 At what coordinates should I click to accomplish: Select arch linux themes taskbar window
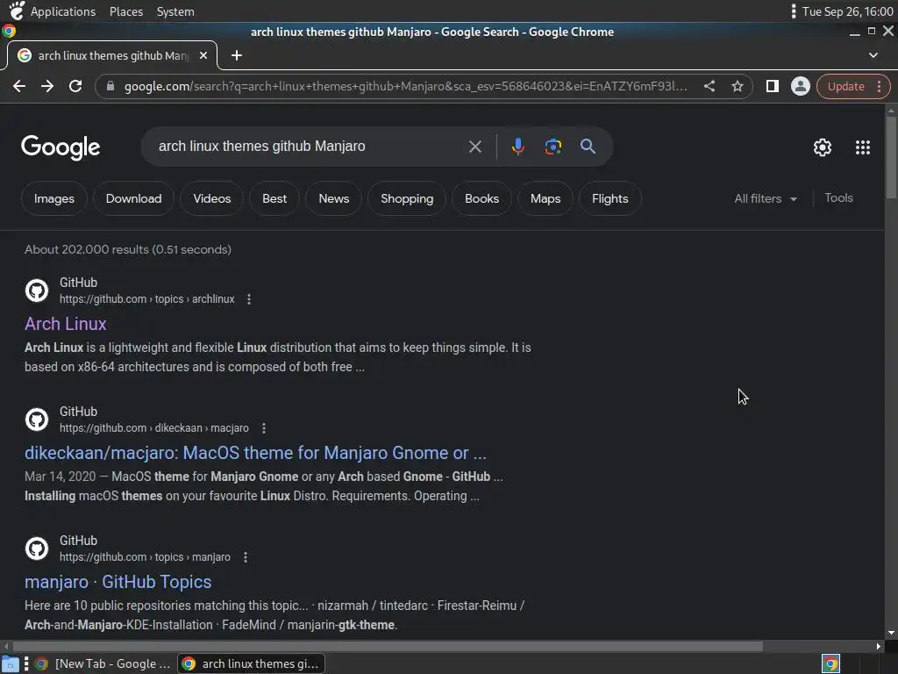point(251,663)
